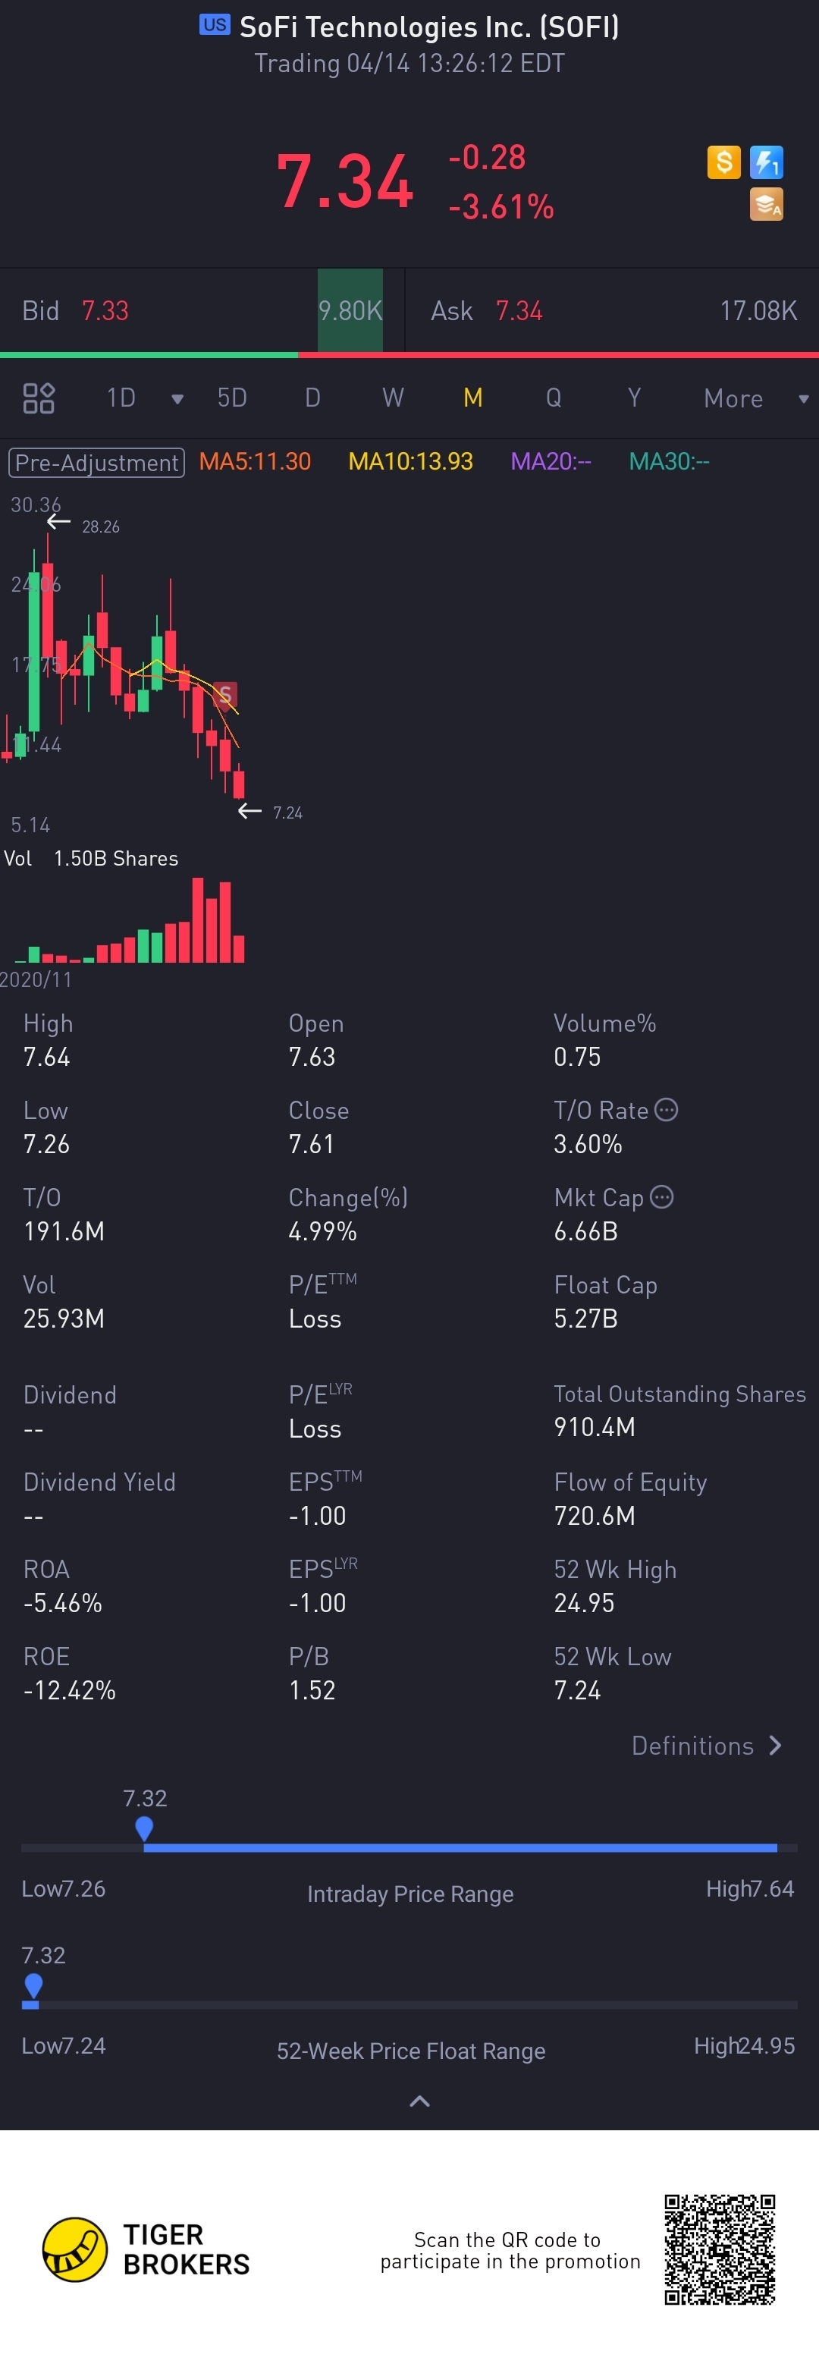Image resolution: width=819 pixels, height=2370 pixels.
Task: Tap the orange stacked layers badge
Action: click(766, 204)
